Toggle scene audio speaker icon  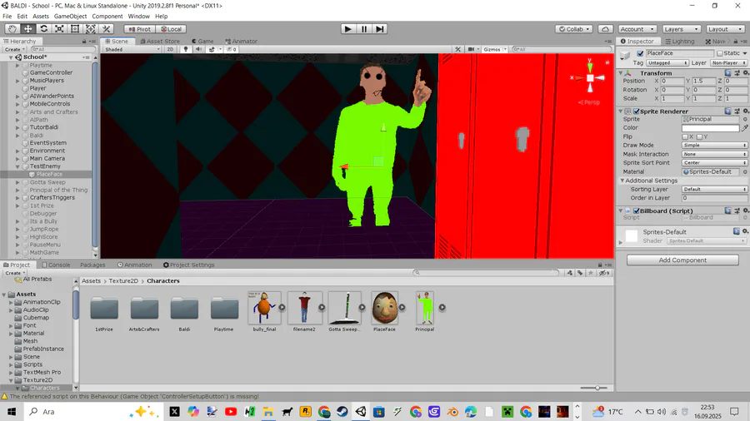point(198,49)
